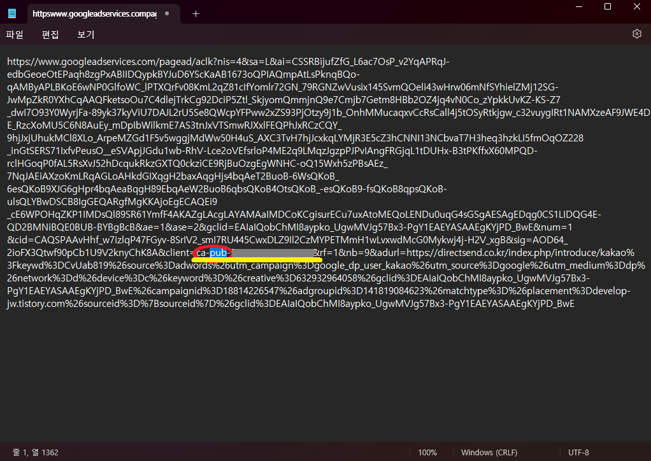The height and width of the screenshot is (461, 651).
Task: Click the Notepad app icon in title bar
Action: (x=12, y=13)
